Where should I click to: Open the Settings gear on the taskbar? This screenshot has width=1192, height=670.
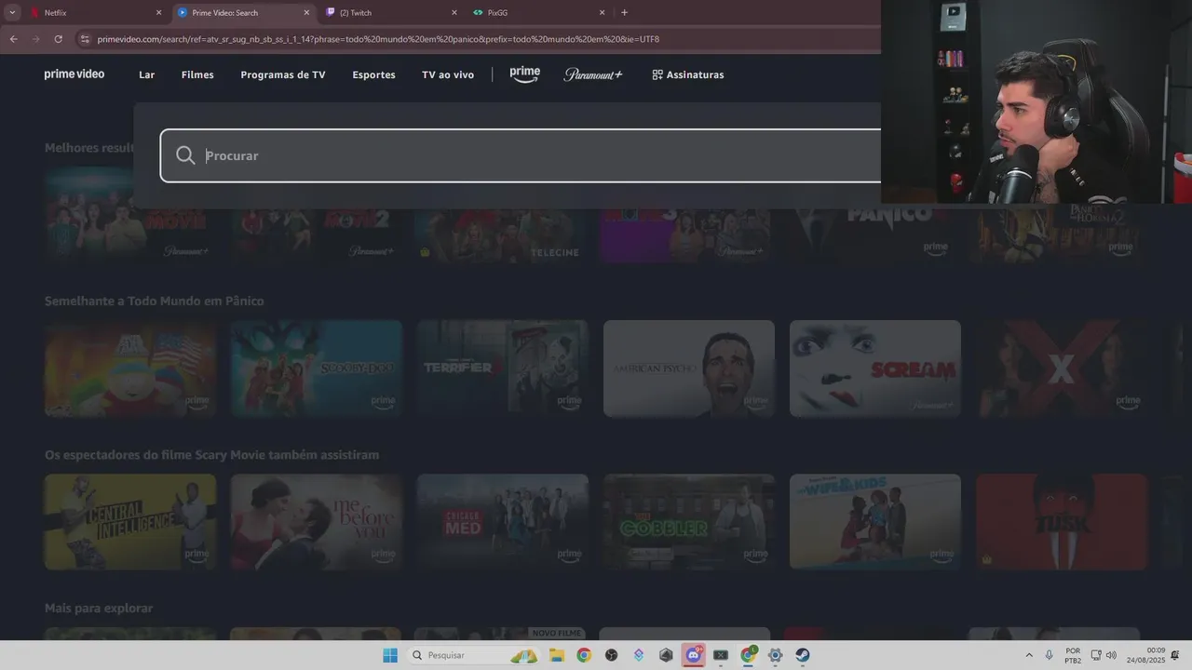click(775, 655)
